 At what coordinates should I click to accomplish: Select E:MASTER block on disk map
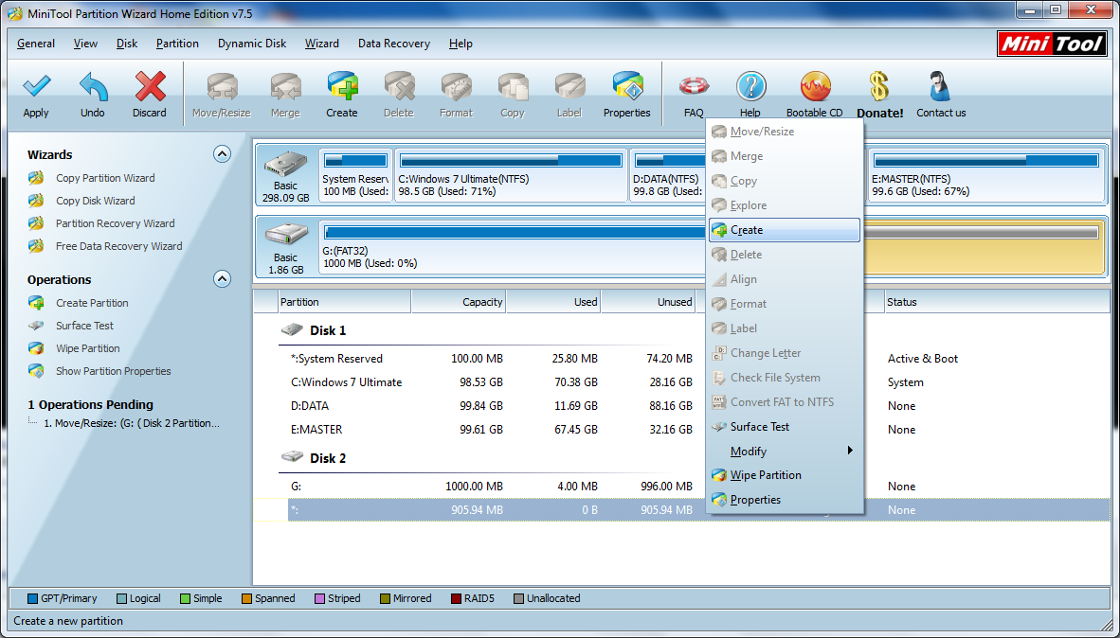[985, 175]
